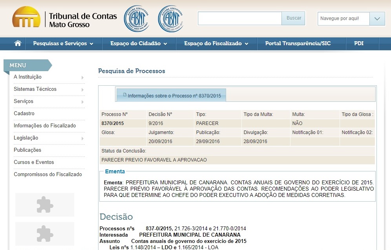Image resolution: width=391 pixels, height=250 pixels.
Task: Open Portal Transparência/SIC menu item
Action: coord(298,44)
